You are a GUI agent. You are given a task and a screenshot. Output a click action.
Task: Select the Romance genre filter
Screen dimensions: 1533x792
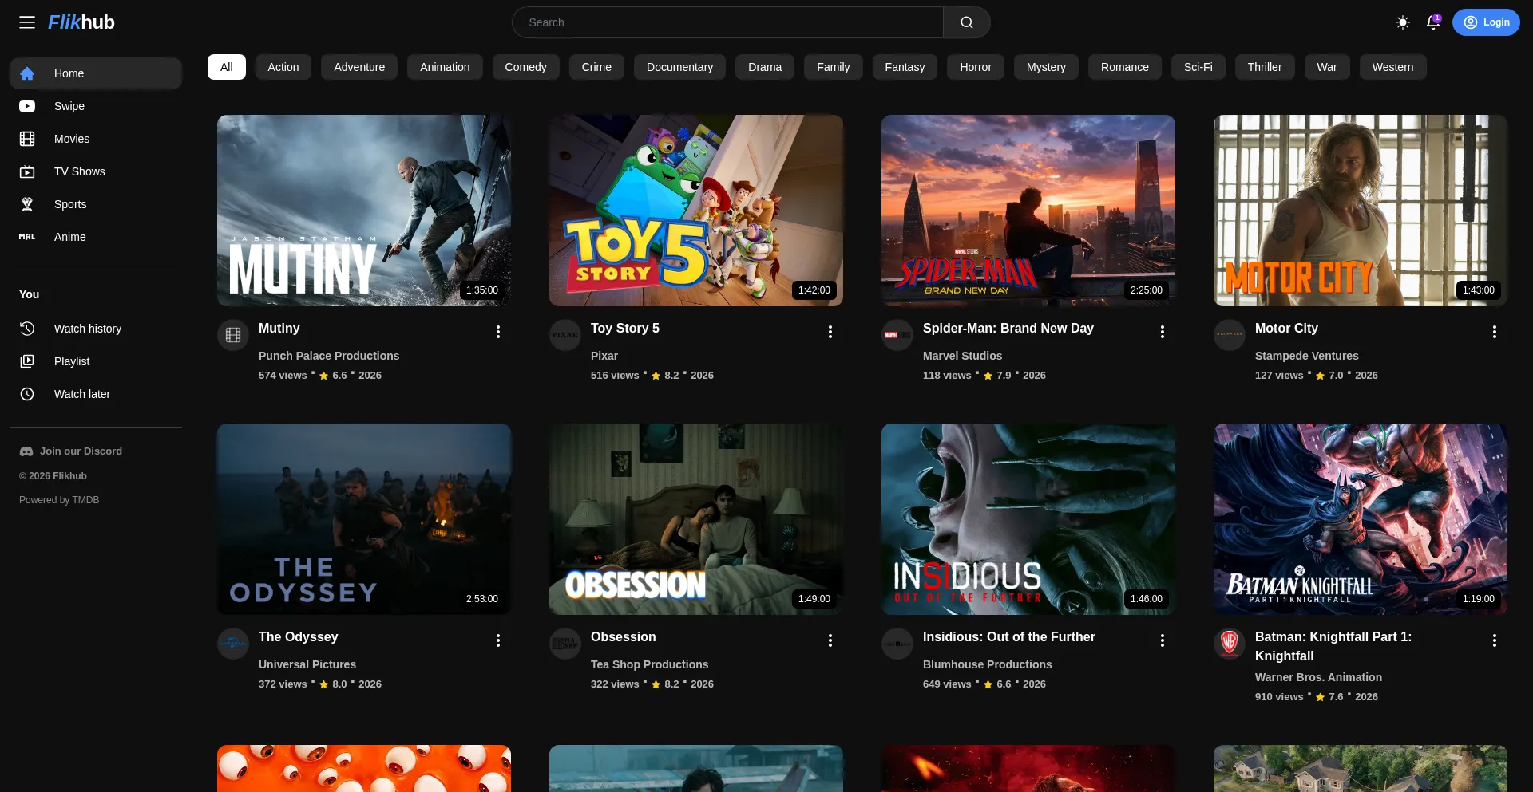pyautogui.click(x=1124, y=67)
